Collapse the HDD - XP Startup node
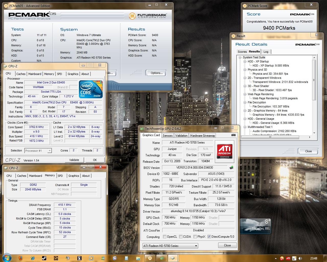327x262 pixels. [x=245, y=62]
